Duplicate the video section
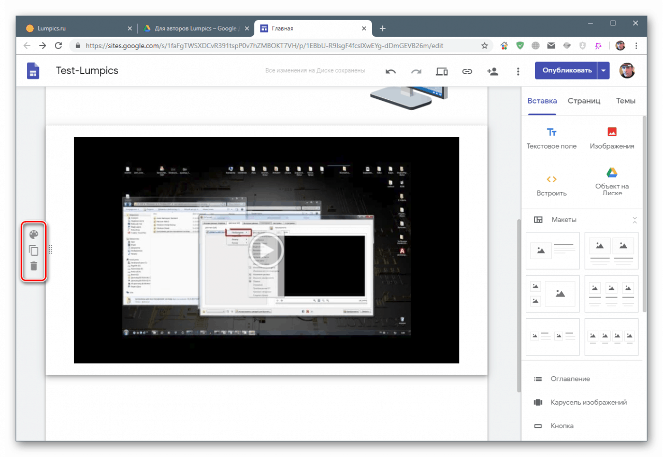This screenshot has height=457, width=663. (x=34, y=250)
